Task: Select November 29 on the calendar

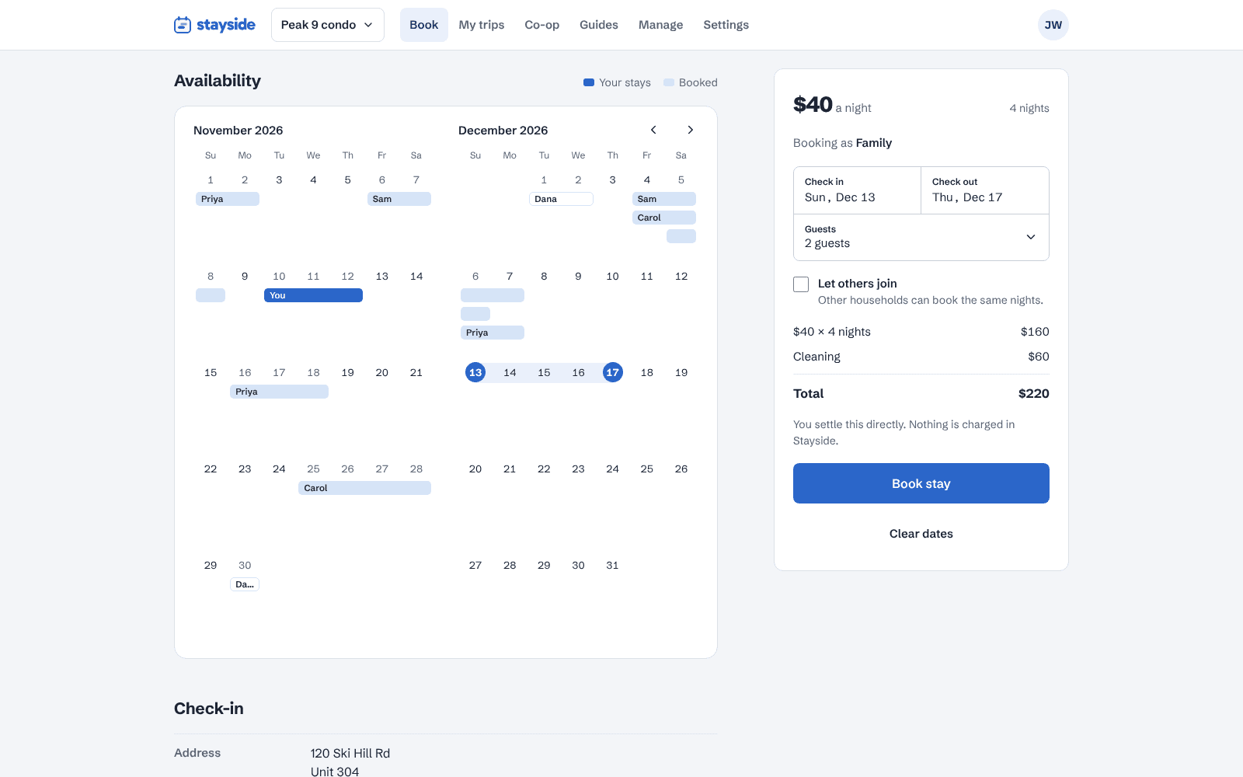Action: (211, 566)
